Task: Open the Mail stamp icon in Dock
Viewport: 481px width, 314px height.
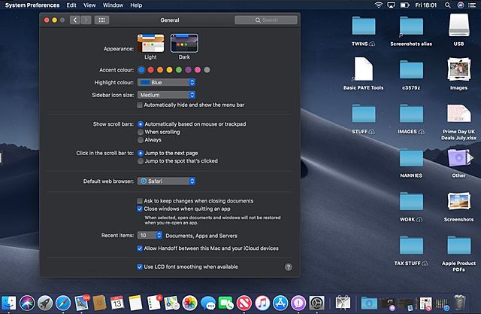Action: [x=82, y=303]
